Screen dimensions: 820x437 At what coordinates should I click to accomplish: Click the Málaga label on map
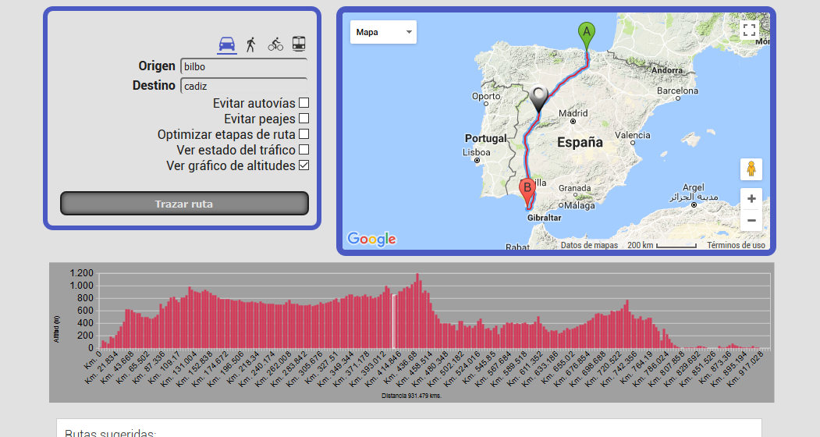point(580,206)
